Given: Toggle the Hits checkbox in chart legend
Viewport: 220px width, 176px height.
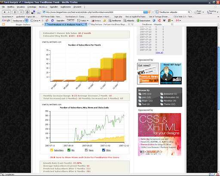Looking at the screenshot, I should pyautogui.click(x=69, y=150).
